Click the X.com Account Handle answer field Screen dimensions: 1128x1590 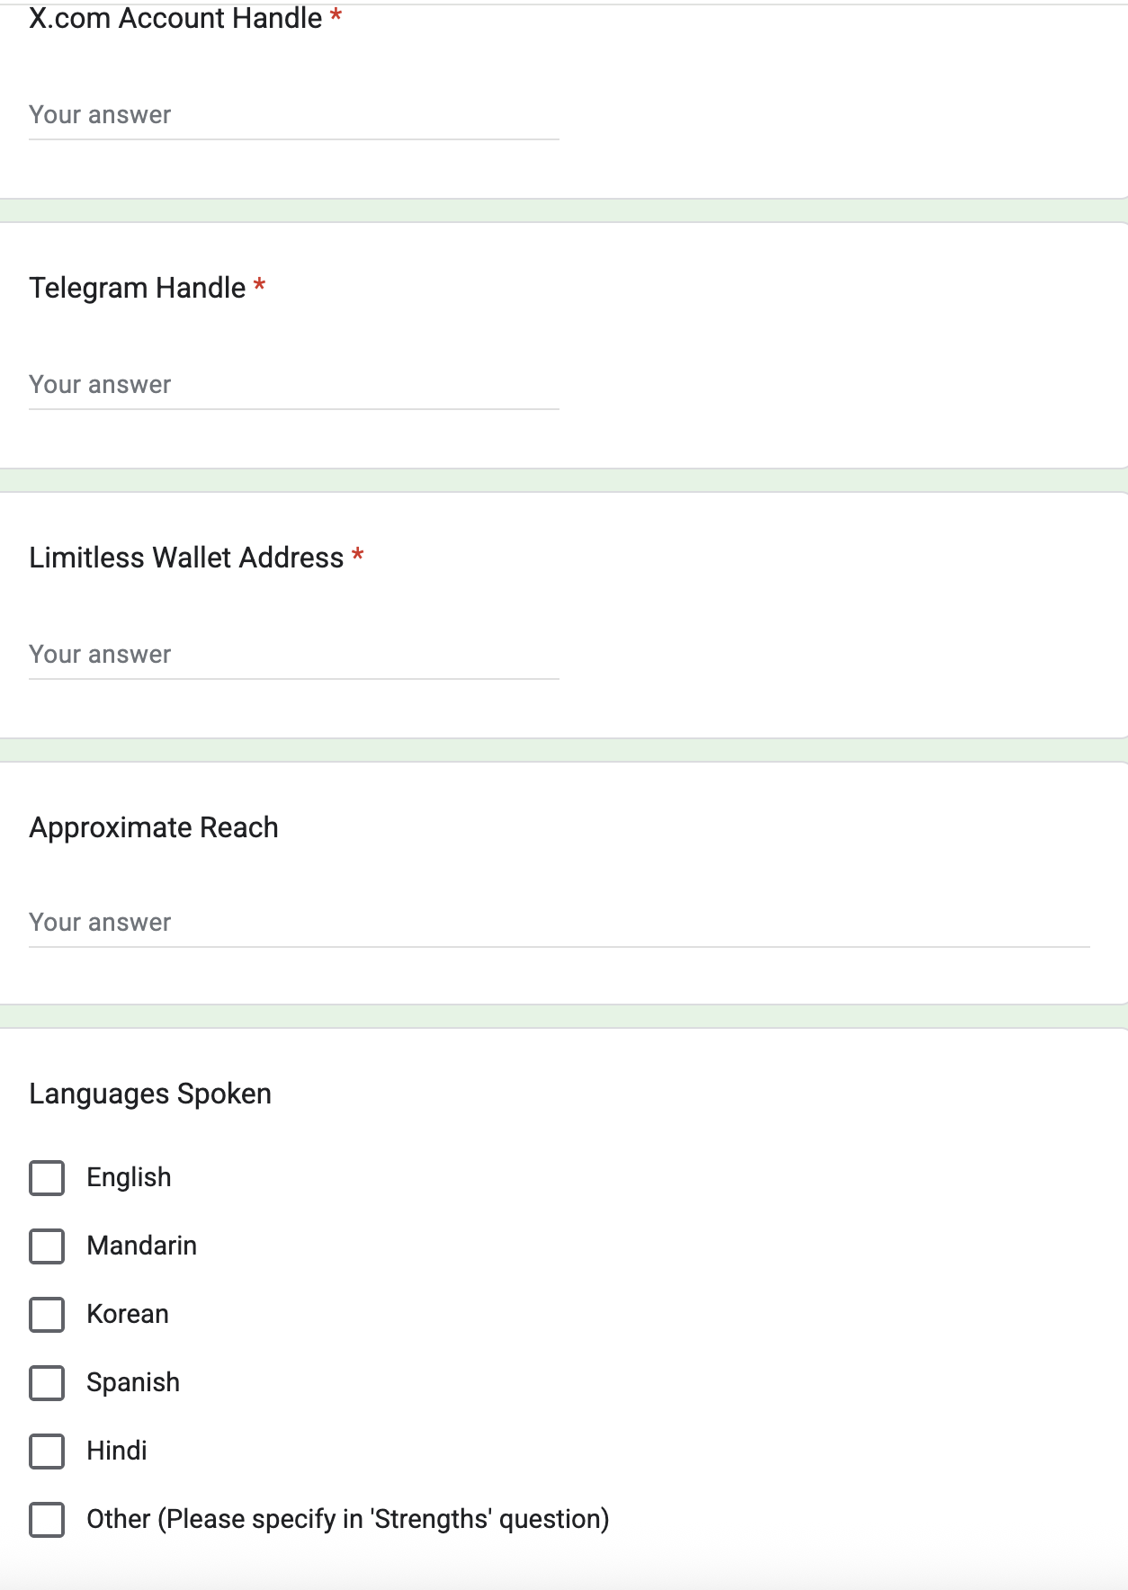click(x=293, y=115)
